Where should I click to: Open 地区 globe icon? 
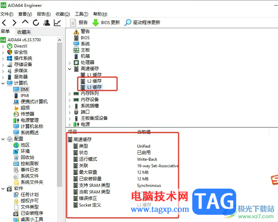point(16,145)
